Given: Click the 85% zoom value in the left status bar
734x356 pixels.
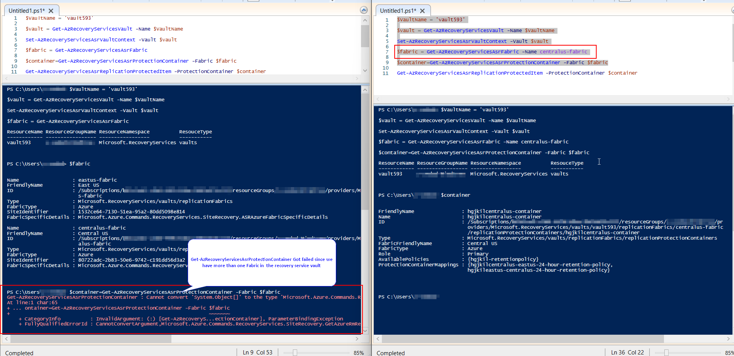Looking at the screenshot, I should (359, 353).
